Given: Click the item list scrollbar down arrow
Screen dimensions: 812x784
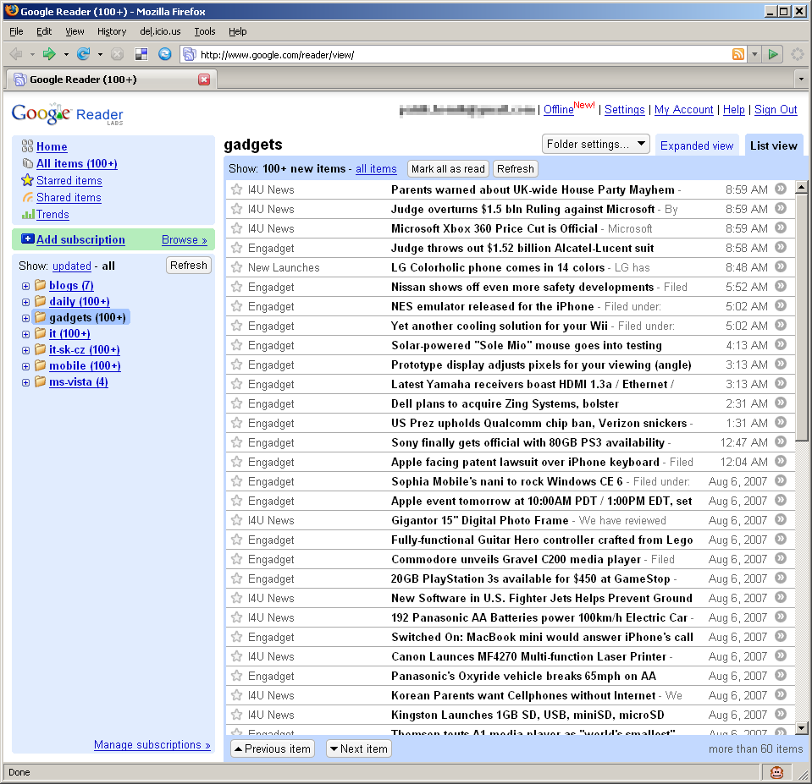Looking at the screenshot, I should (802, 728).
